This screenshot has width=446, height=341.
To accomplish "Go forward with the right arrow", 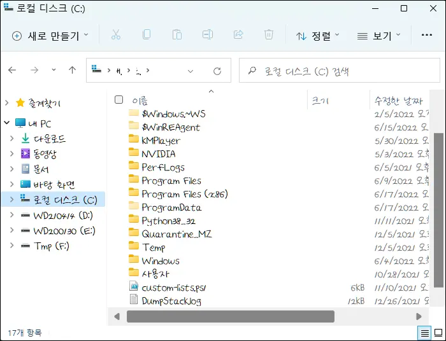I will [x=34, y=70].
